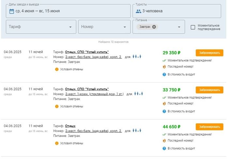Open the Номер dropdown list
This screenshot has height=159, width=228.
pos(124,27)
